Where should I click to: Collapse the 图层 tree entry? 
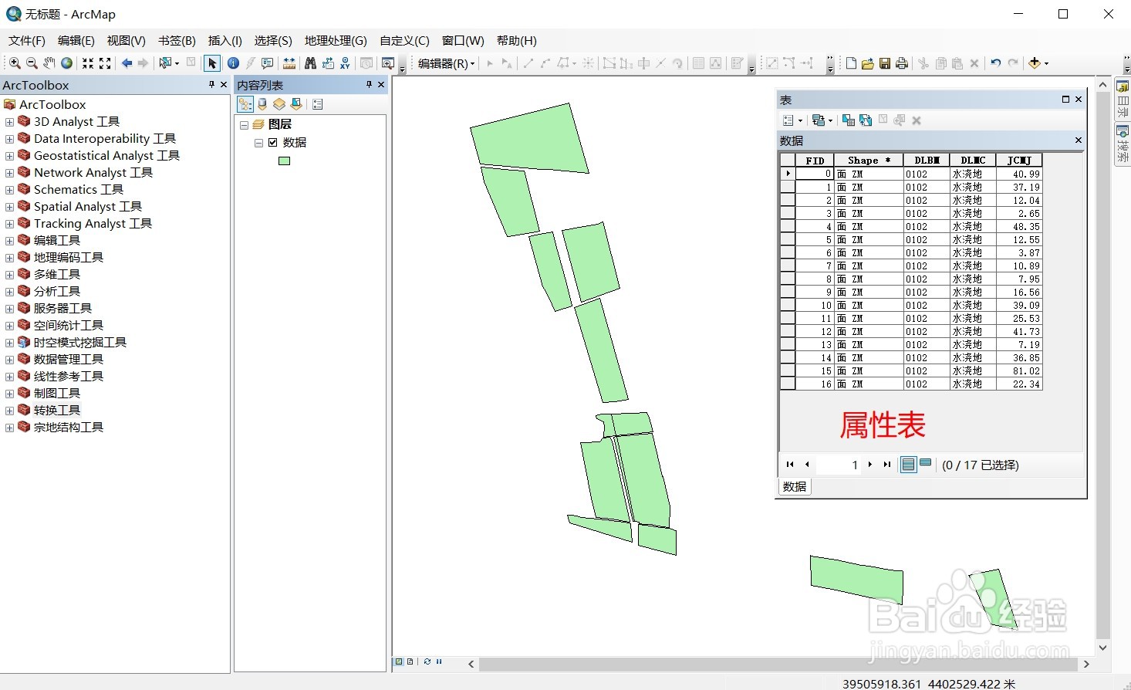[244, 123]
